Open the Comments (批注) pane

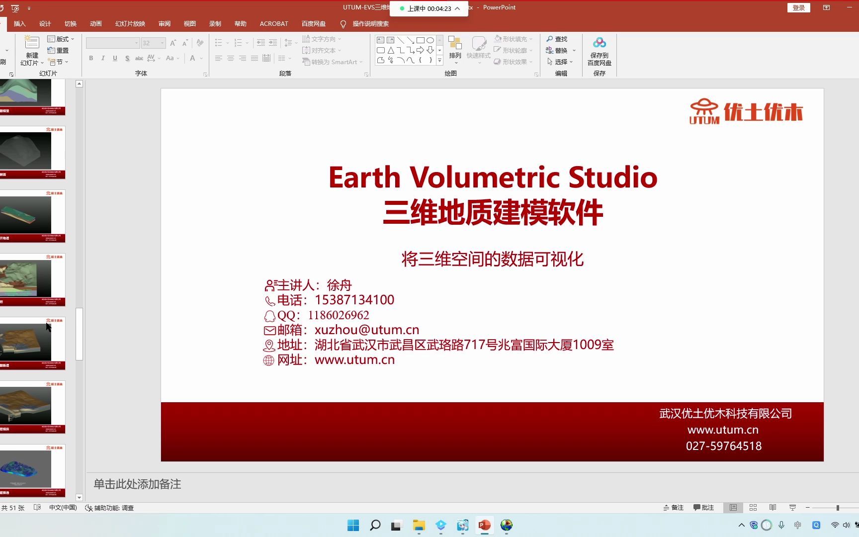pos(704,508)
